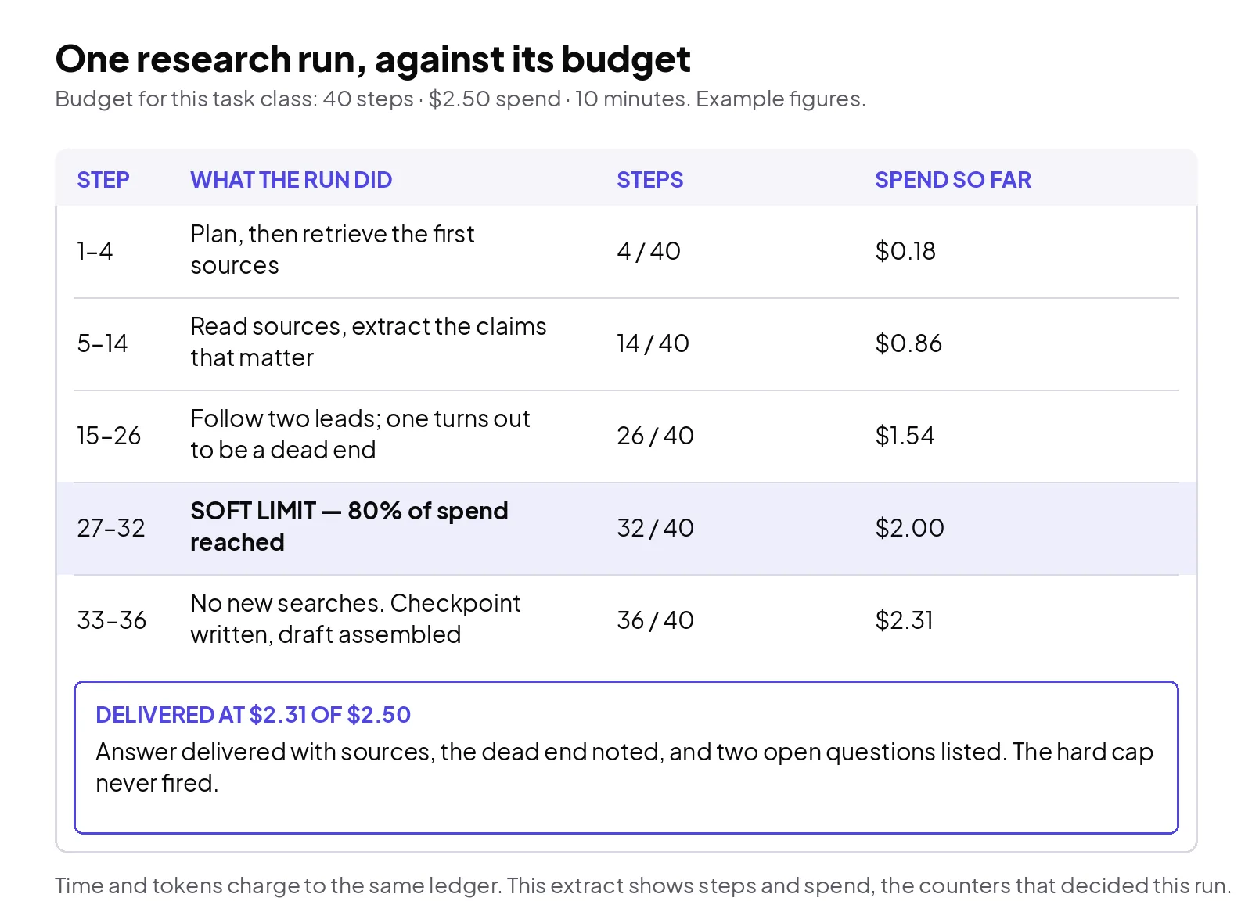Select the "14 / 40" steps value

coord(653,343)
